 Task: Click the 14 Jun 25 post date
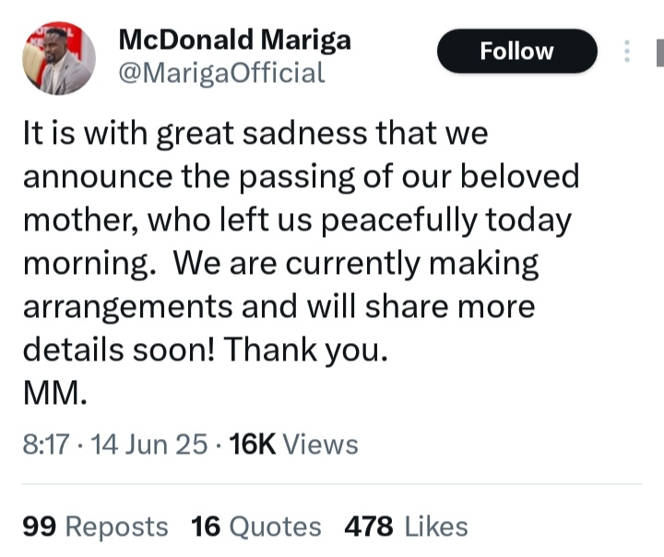[x=149, y=444]
